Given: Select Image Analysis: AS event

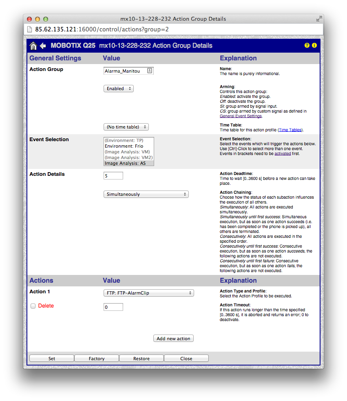Looking at the screenshot, I should [x=125, y=163].
